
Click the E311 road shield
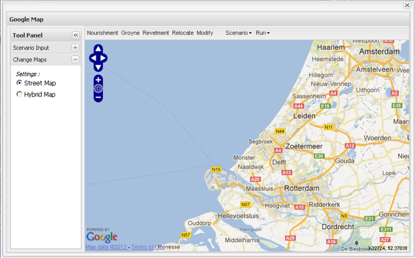click(385, 229)
